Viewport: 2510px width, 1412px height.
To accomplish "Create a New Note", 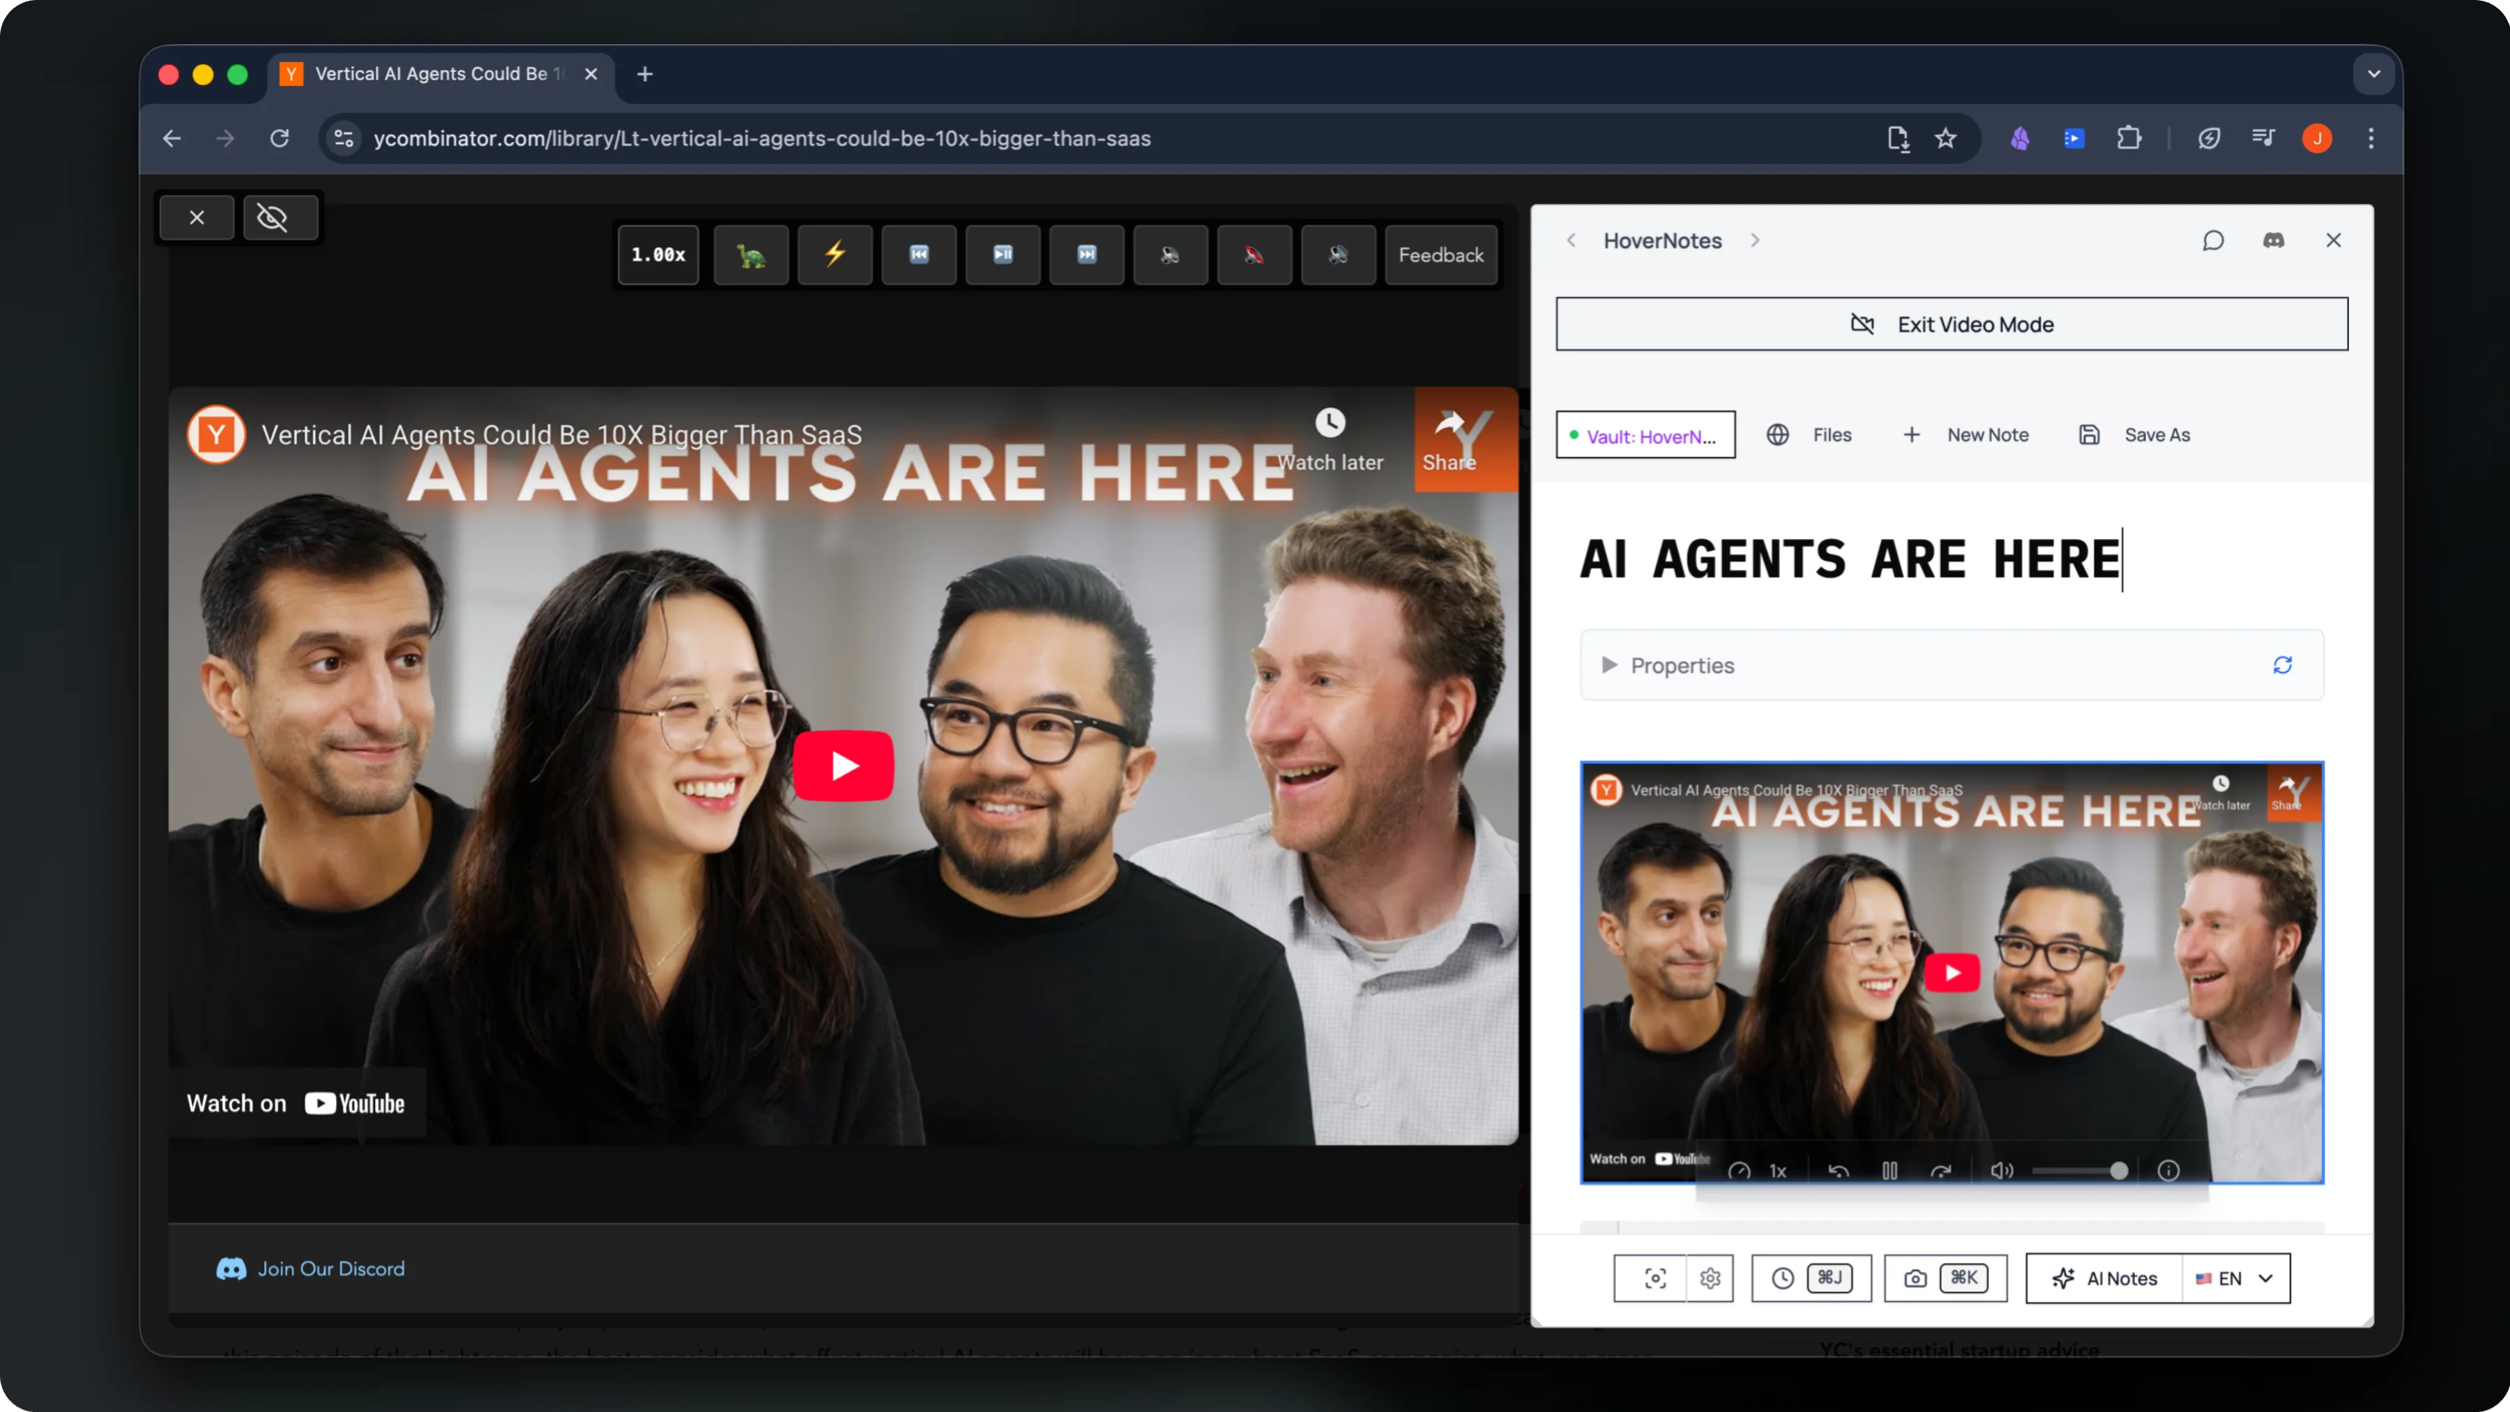I will [x=1965, y=434].
